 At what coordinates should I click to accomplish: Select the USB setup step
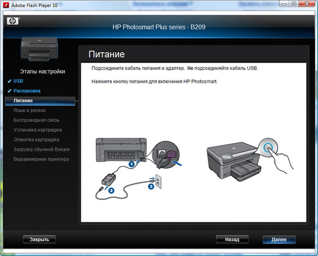point(18,81)
